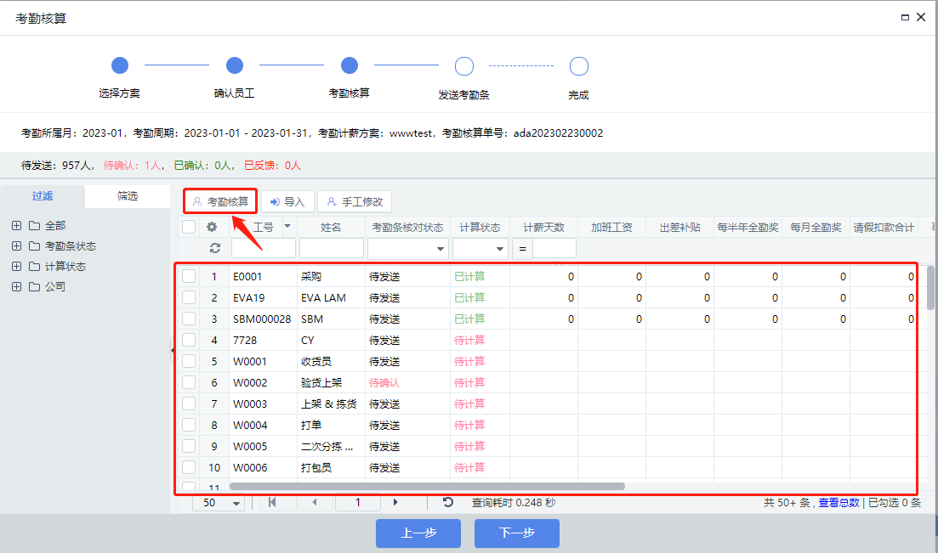Go to first page icon
This screenshot has width=938, height=553.
272,502
